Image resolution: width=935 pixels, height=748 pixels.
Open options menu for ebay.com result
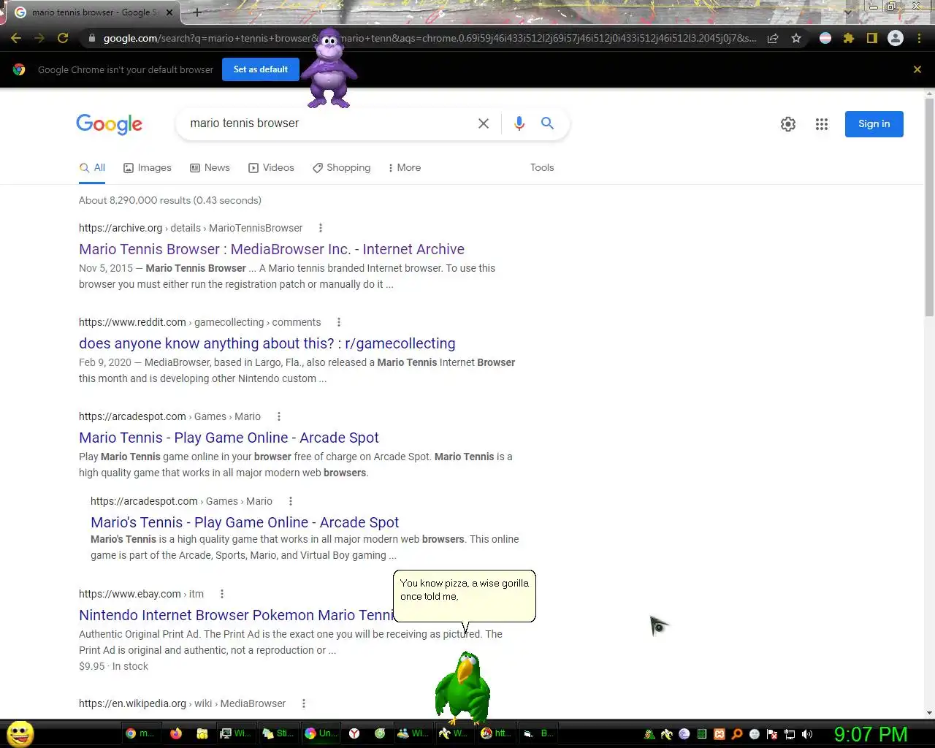[x=222, y=594]
